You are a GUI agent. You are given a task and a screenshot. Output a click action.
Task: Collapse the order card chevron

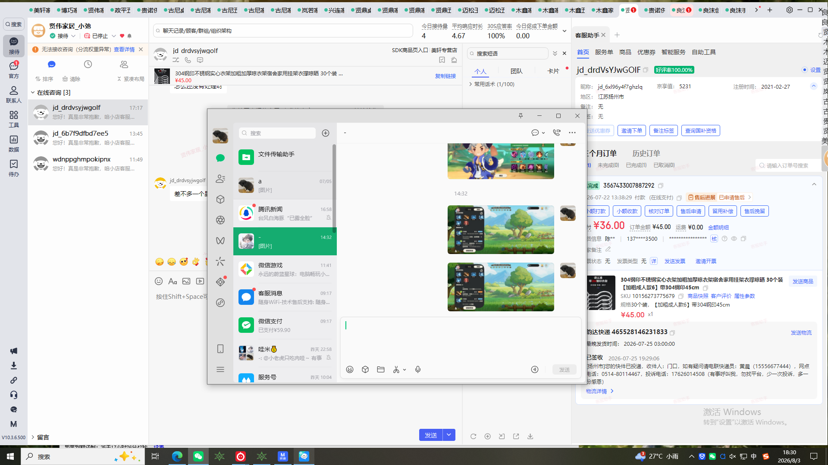814,184
